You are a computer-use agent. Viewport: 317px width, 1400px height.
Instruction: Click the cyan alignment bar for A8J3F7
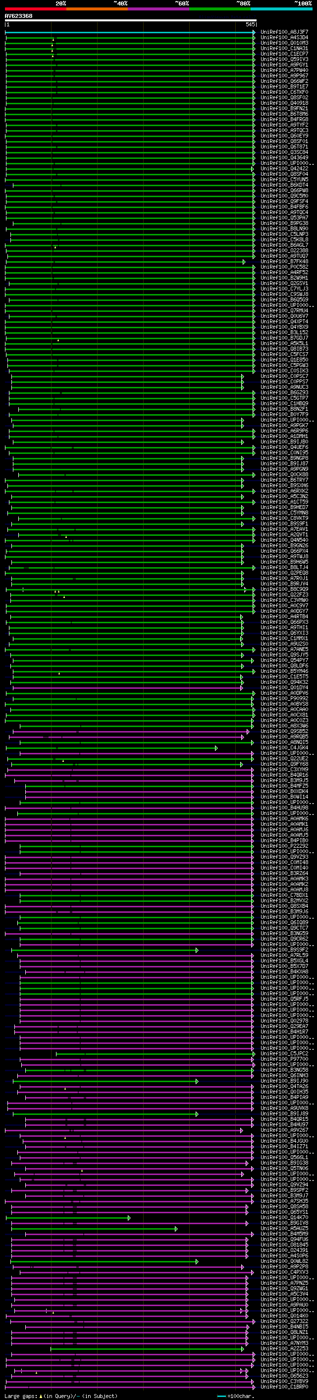130,32
